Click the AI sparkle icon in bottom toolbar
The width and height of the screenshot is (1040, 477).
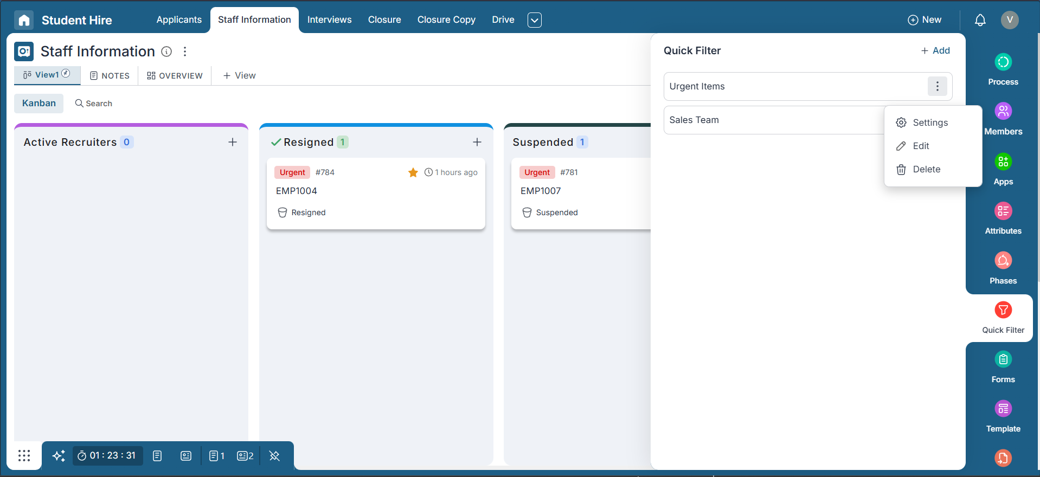tap(59, 455)
